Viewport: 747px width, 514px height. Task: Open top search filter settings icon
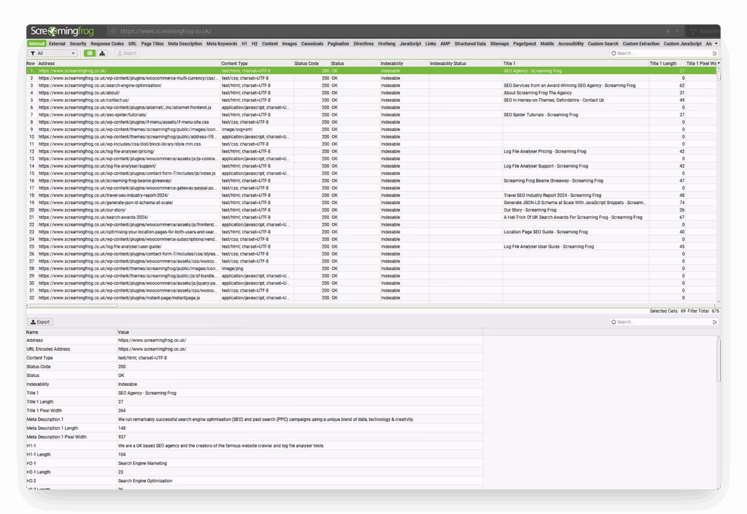[x=714, y=53]
